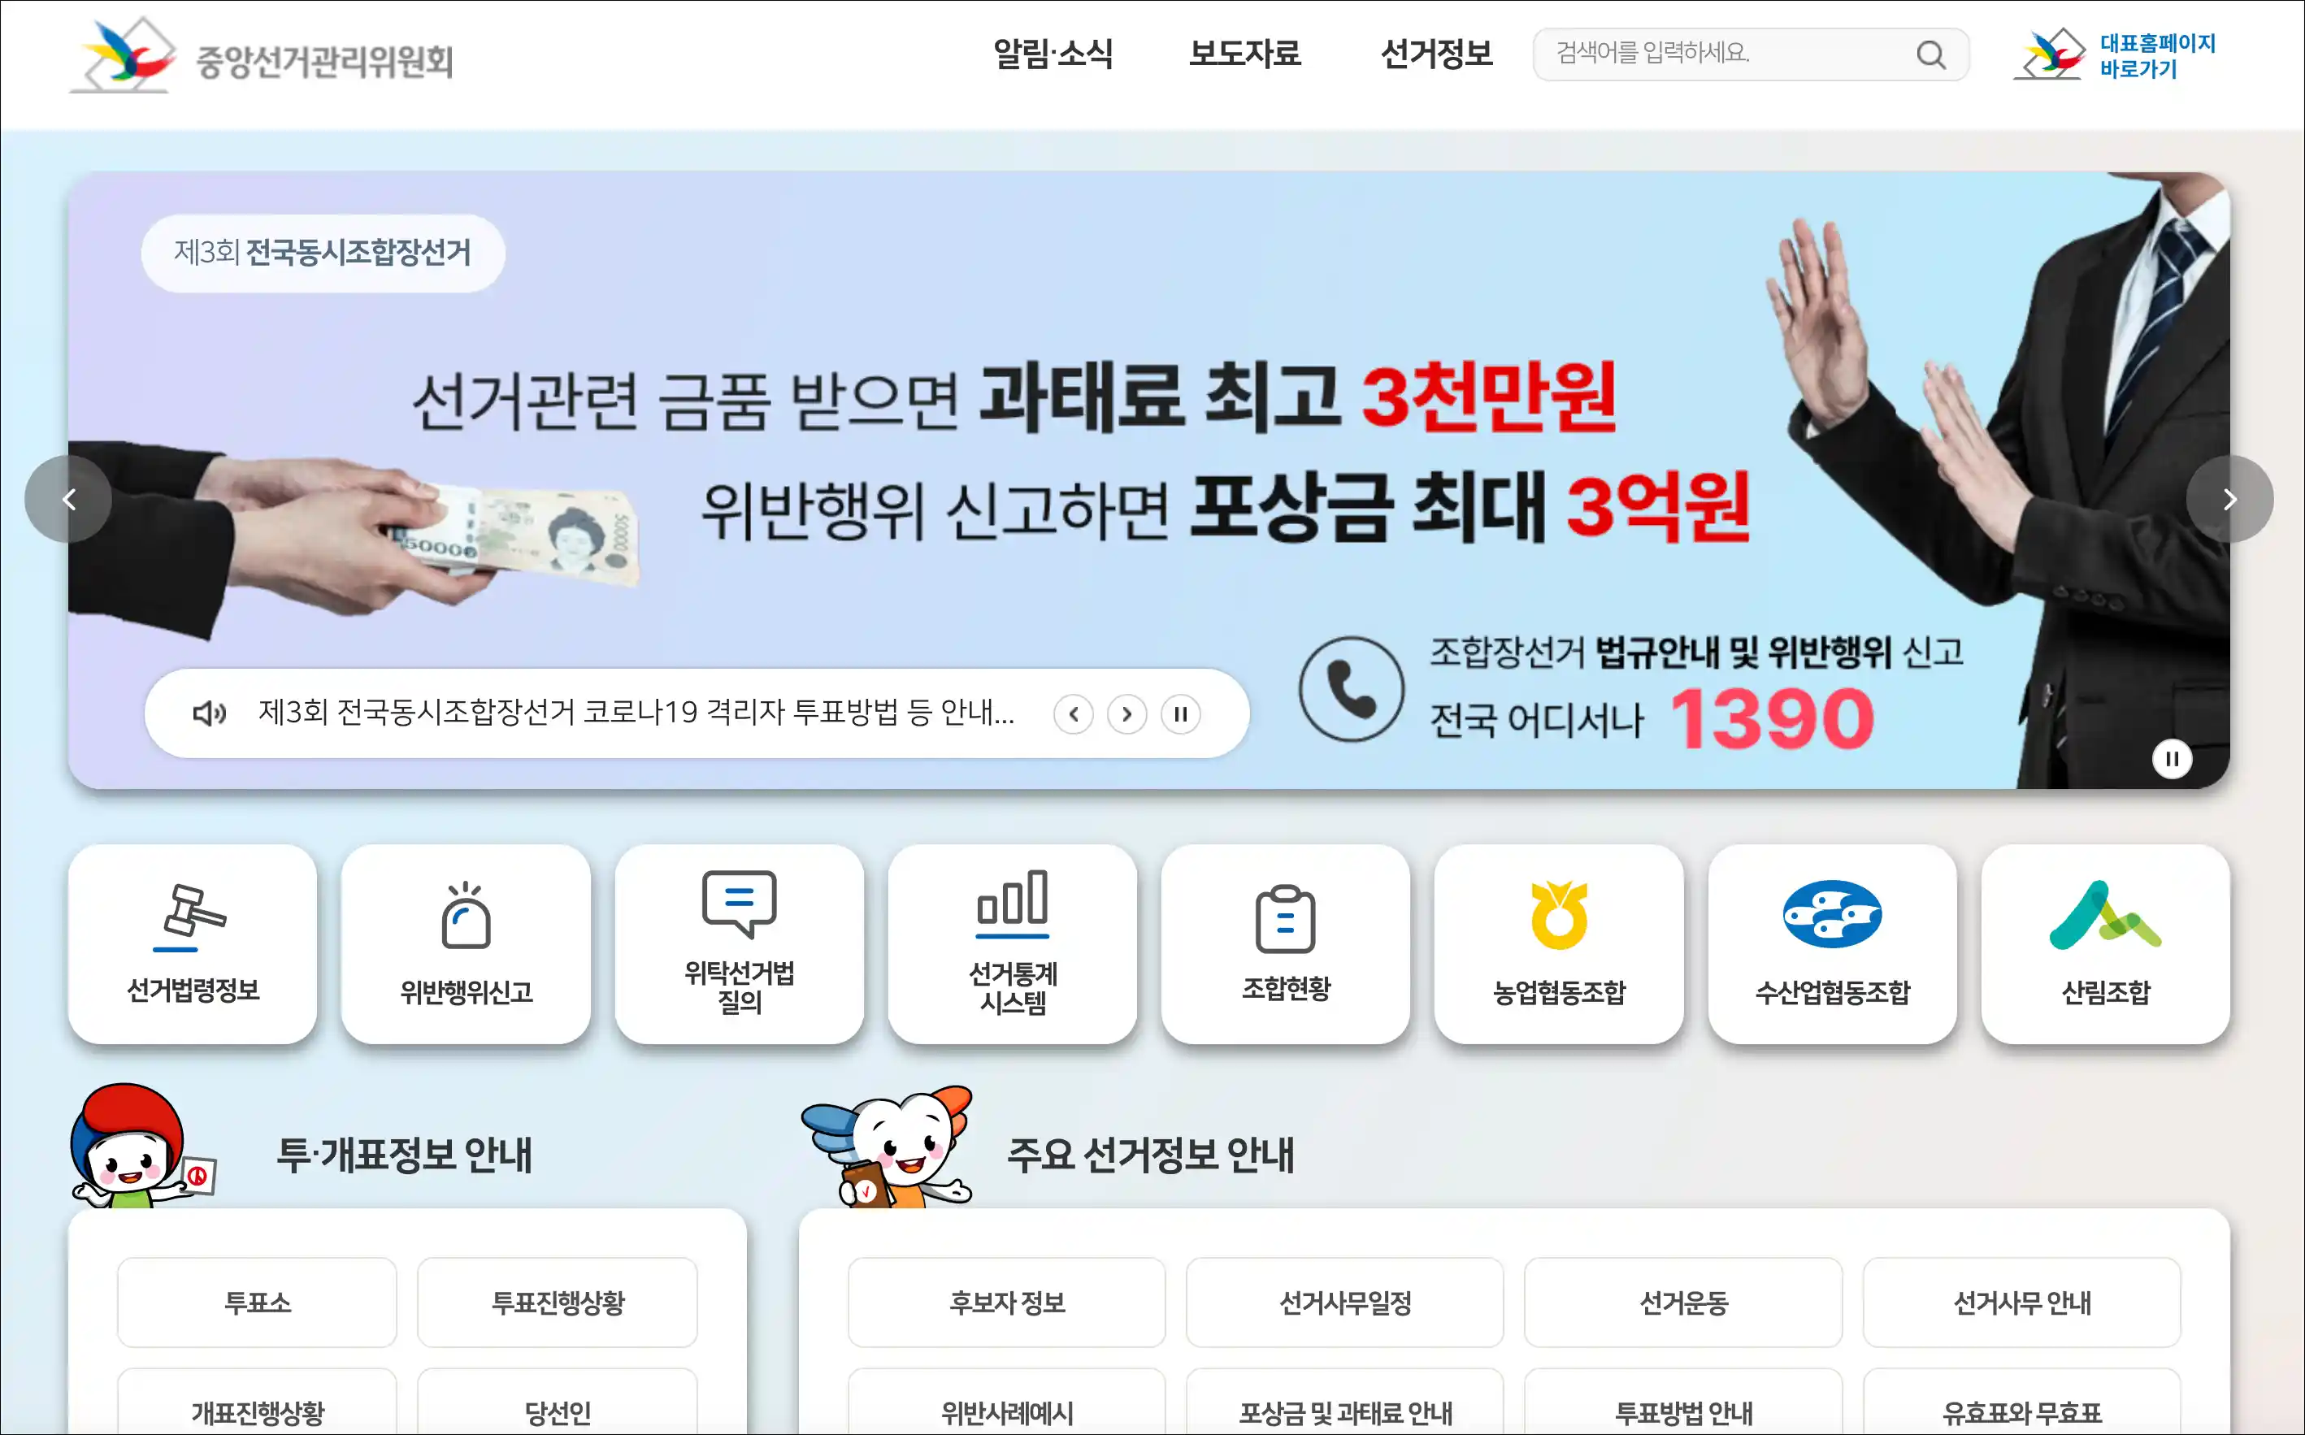Pause the main banner slideshow

pos(2172,758)
